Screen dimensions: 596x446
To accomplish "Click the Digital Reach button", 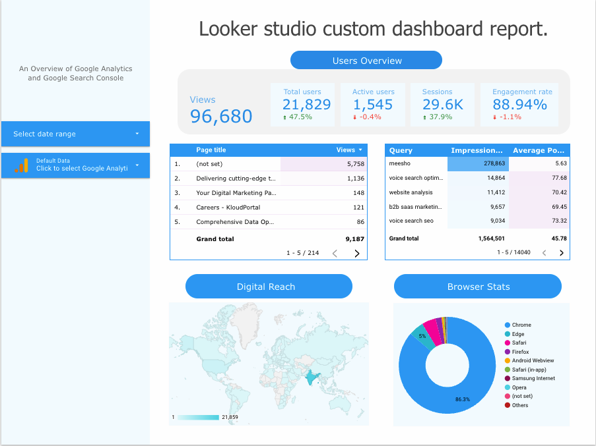I will (x=268, y=286).
